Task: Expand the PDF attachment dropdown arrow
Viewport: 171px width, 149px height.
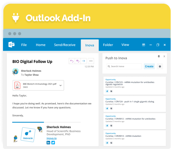Action: click(61, 85)
